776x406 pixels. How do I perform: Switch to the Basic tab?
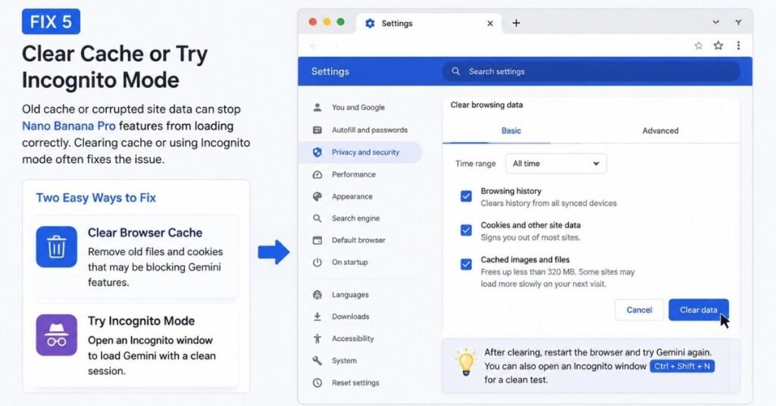[x=512, y=130]
